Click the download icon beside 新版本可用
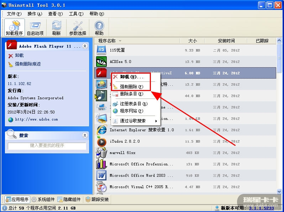 click(217, 208)
